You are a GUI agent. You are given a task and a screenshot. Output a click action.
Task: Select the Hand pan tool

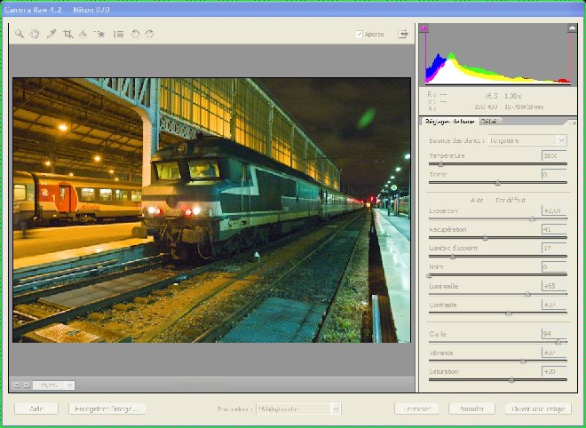coord(35,34)
